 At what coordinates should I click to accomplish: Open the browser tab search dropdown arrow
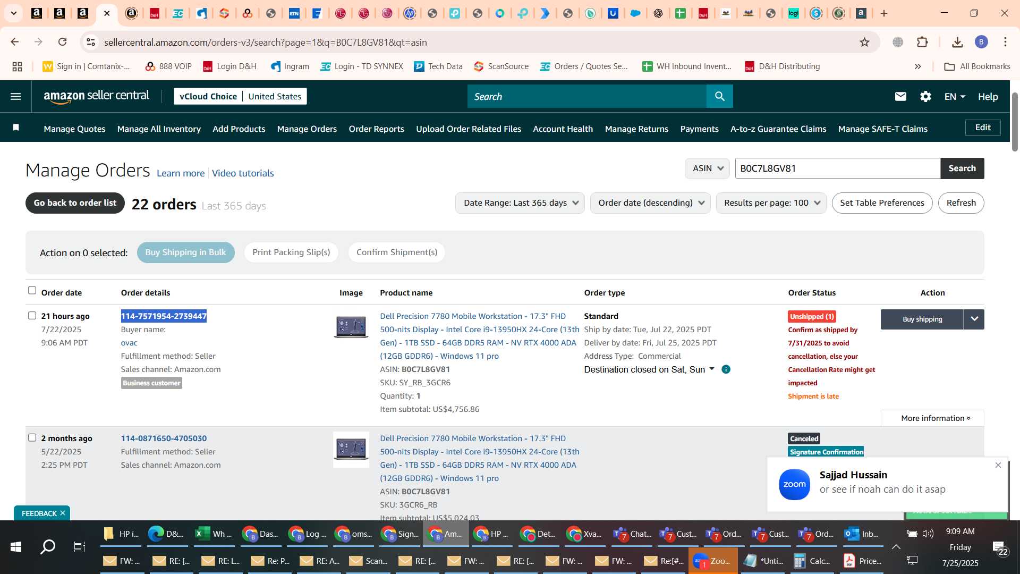click(x=14, y=13)
